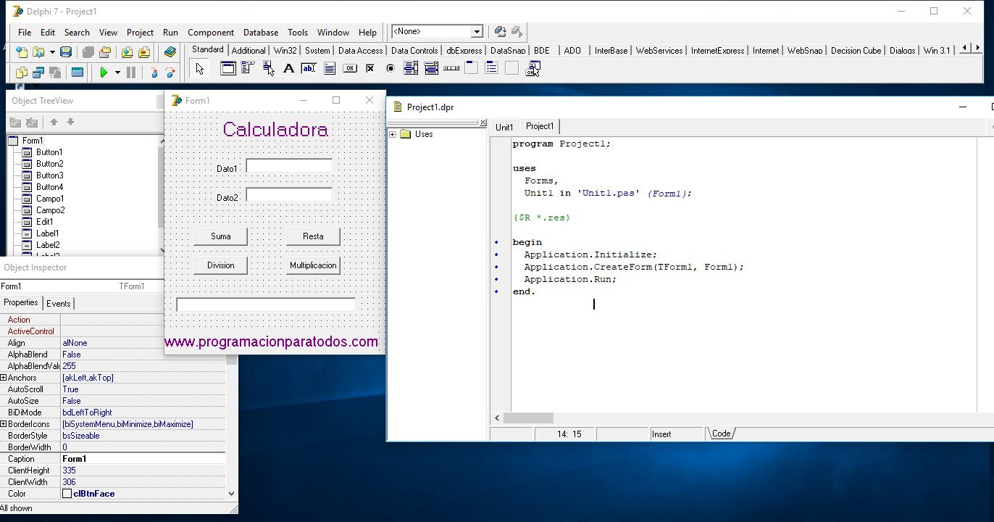The height and width of the screenshot is (522, 994).
Task: Select the Edit component on the component palette
Action: (x=308, y=68)
